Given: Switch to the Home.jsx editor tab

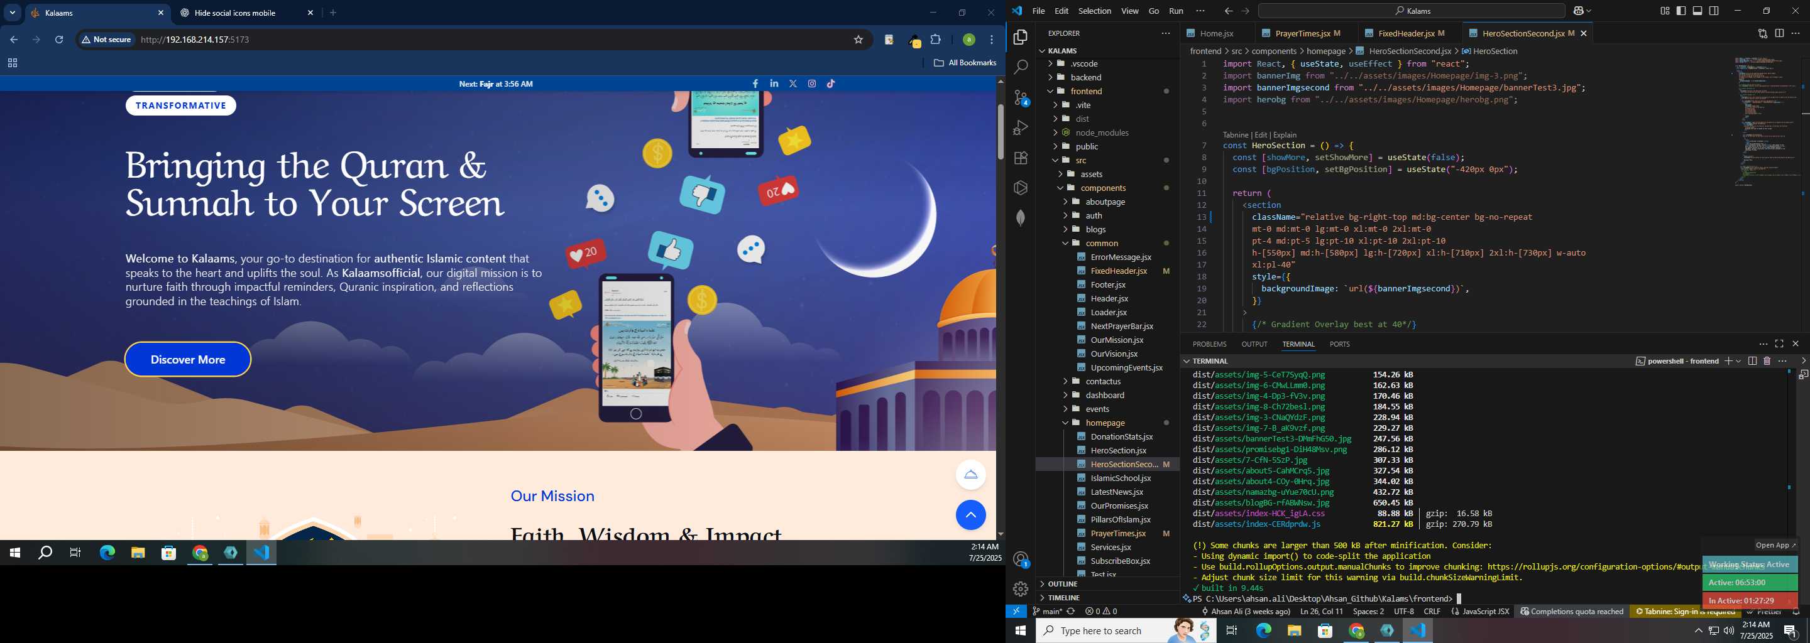Looking at the screenshot, I should point(1216,33).
